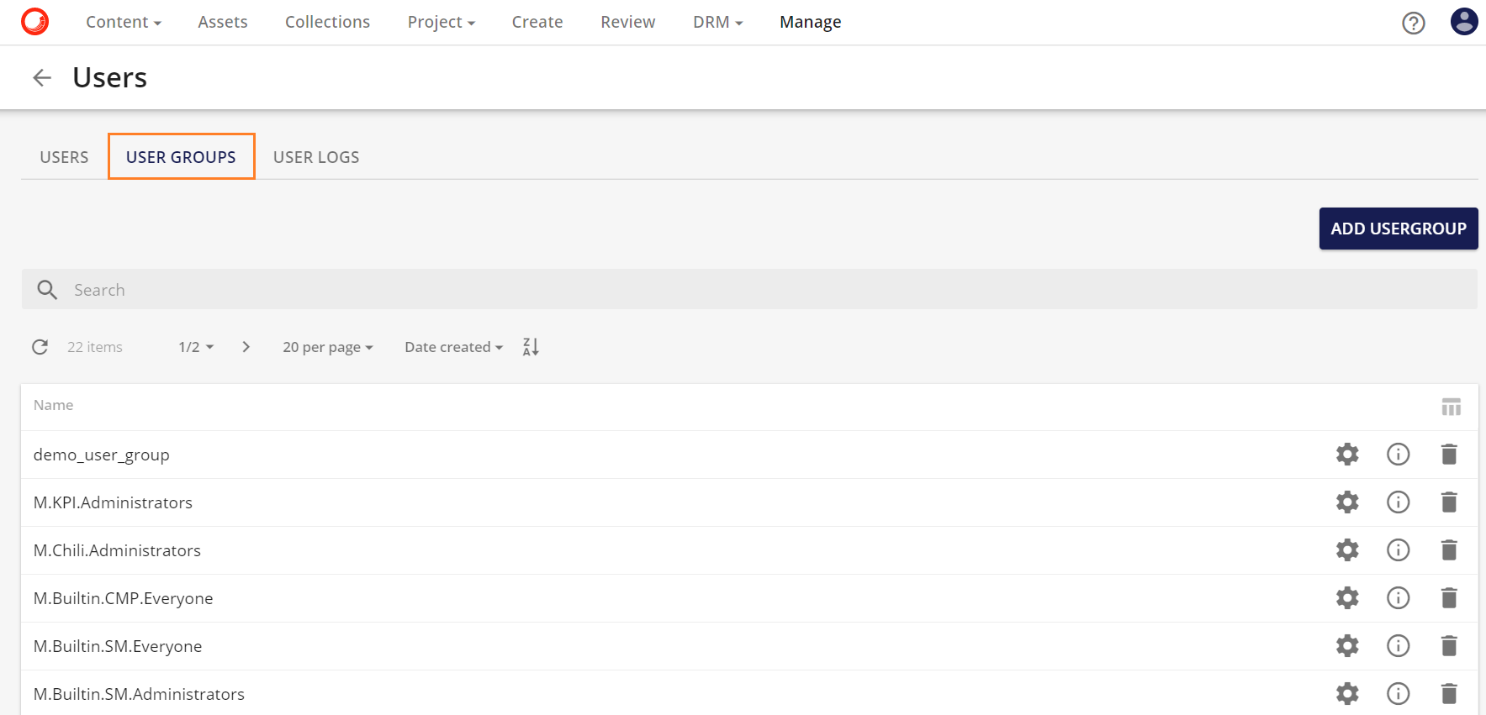Expand the Content menu dropdown
The width and height of the screenshot is (1486, 715).
pyautogui.click(x=123, y=22)
